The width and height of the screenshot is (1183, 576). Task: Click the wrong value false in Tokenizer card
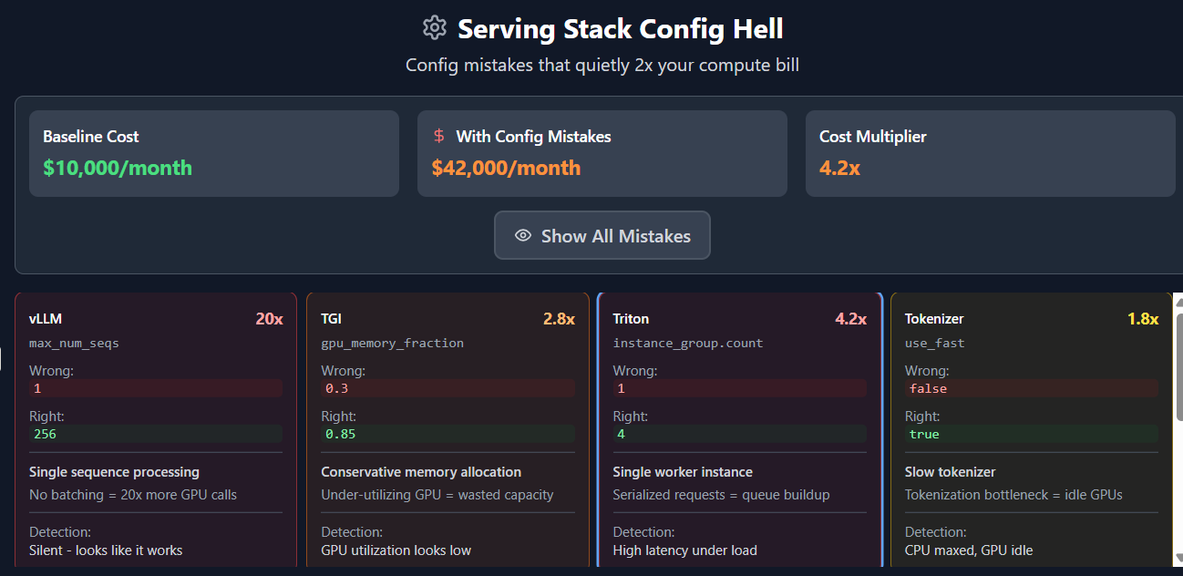(1031, 388)
